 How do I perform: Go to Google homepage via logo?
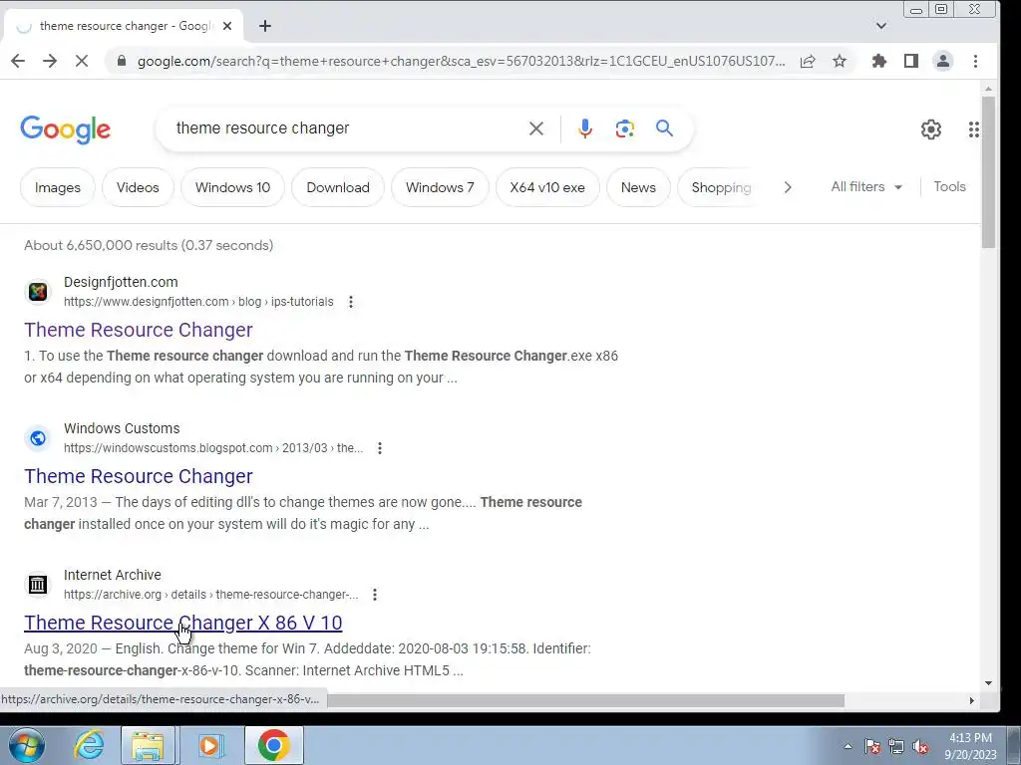coord(65,129)
